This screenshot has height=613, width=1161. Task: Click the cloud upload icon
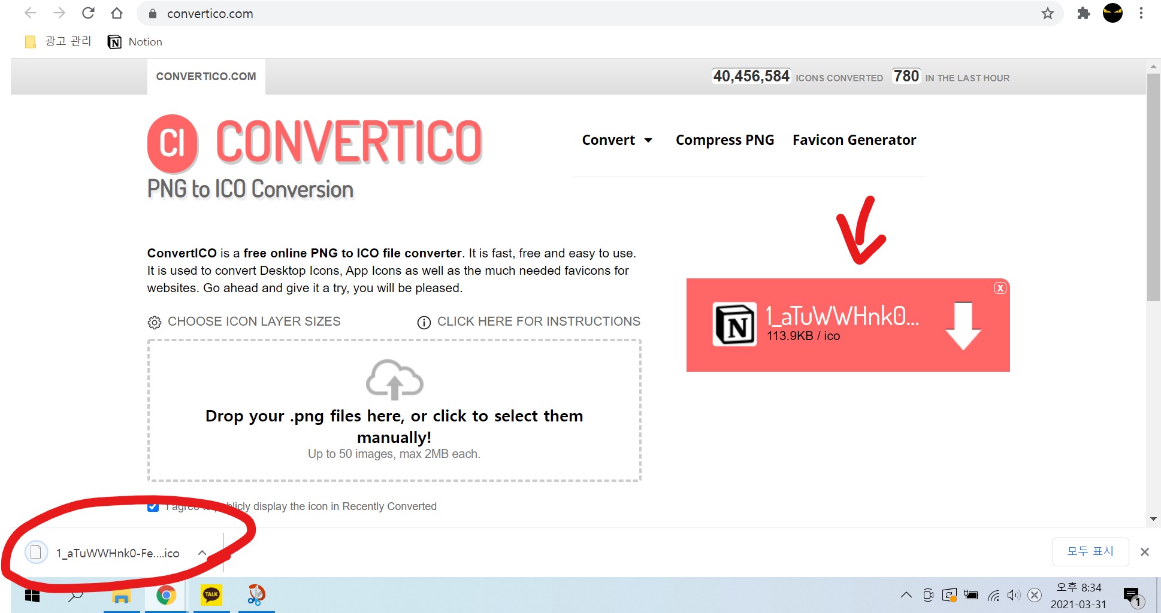(x=394, y=380)
